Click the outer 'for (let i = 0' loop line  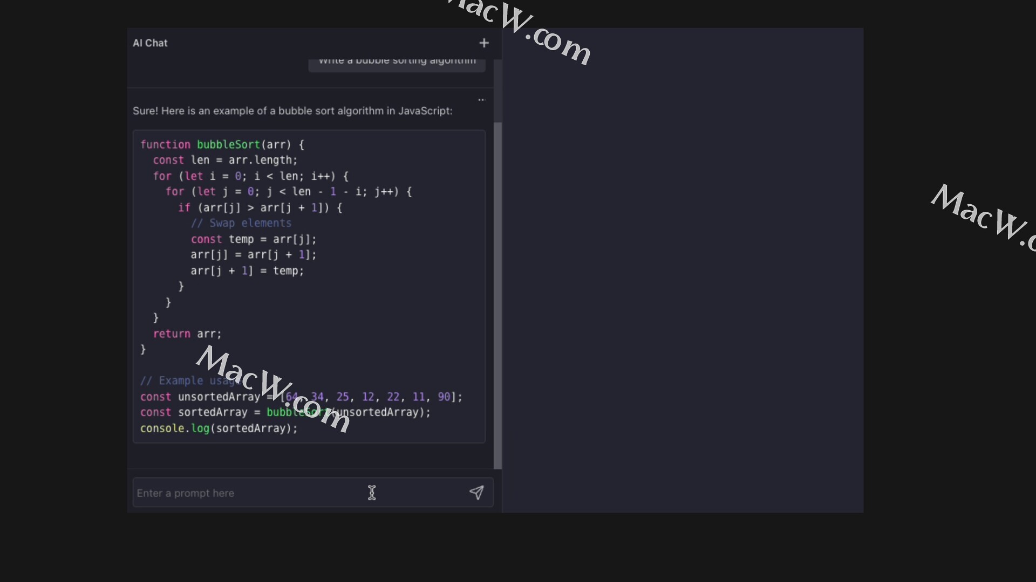pos(250,176)
